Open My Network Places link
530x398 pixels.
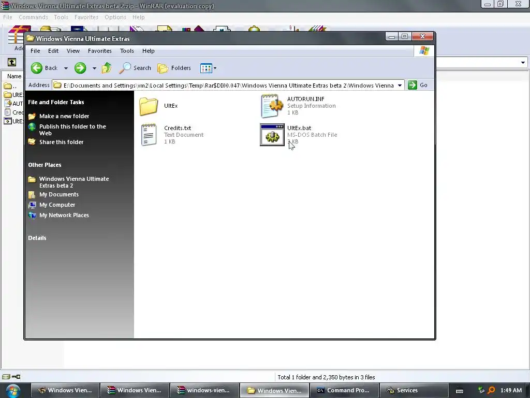click(64, 215)
